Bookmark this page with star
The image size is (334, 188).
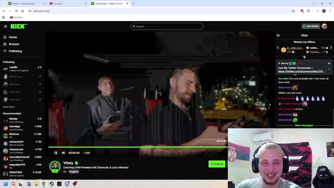[x=293, y=11]
